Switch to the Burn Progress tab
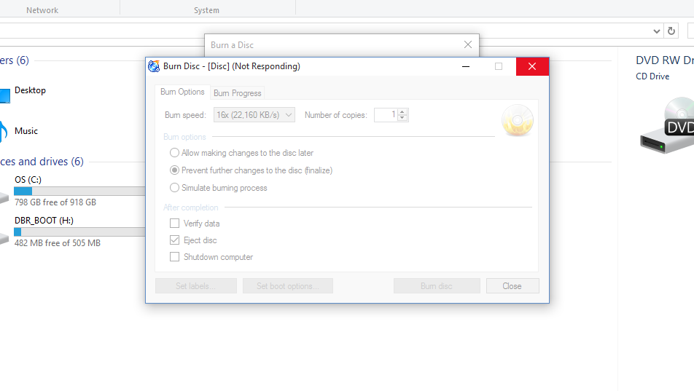Viewport: 694px width, 391px height. (237, 93)
